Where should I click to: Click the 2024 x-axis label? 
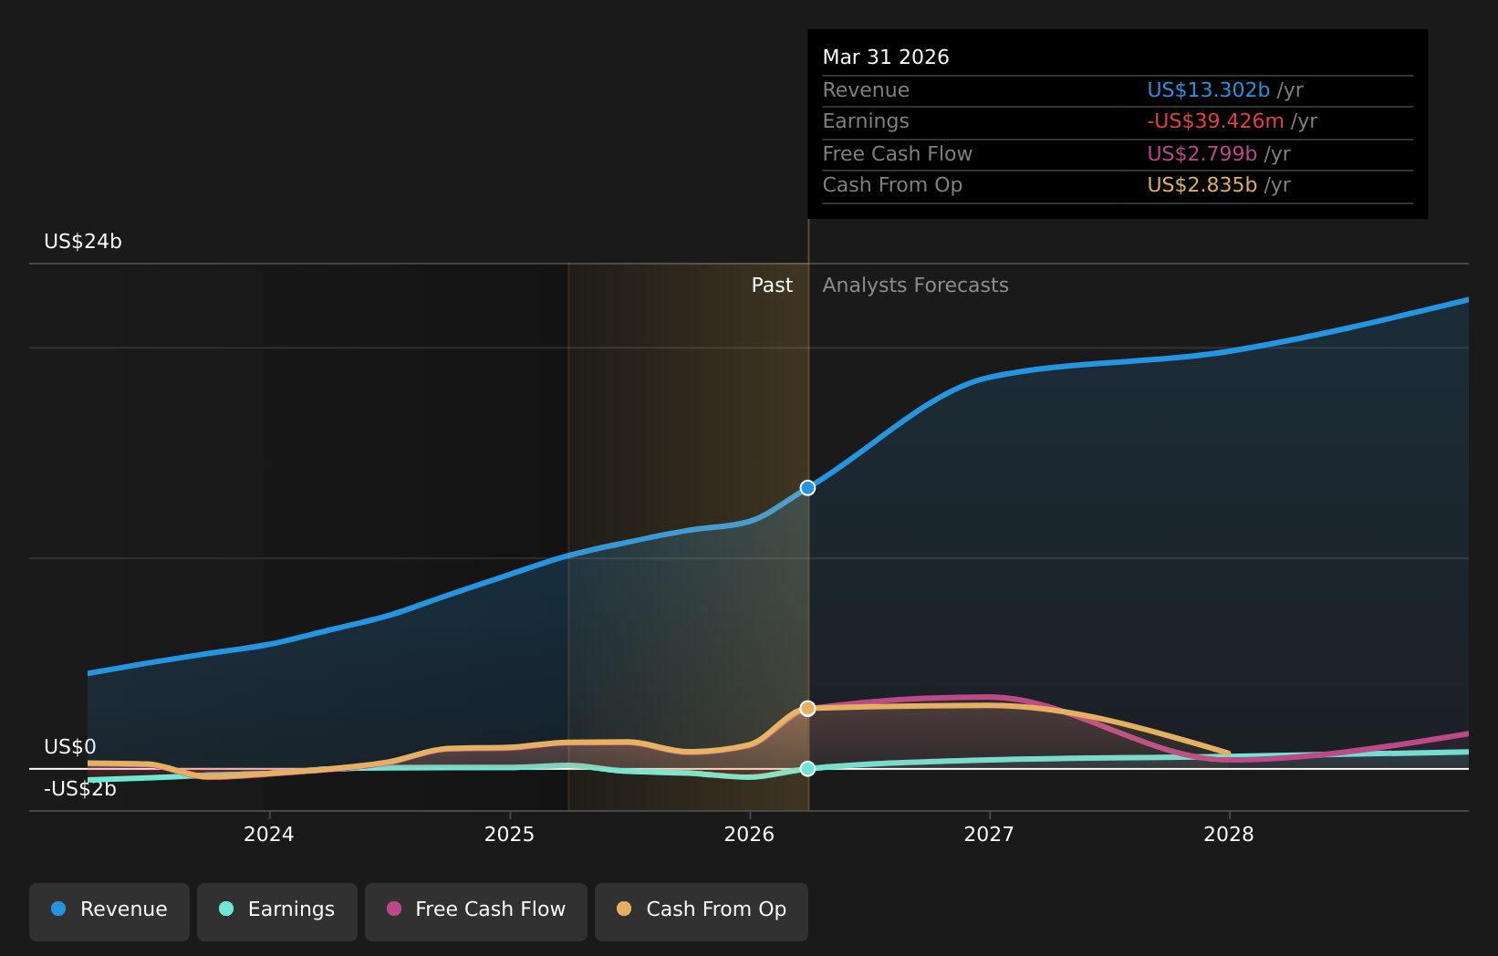point(269,835)
